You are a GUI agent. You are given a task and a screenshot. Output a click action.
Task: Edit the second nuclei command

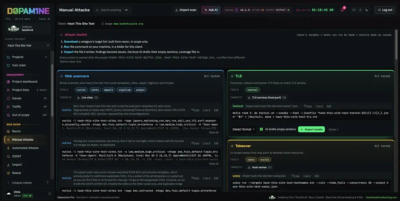216,143
